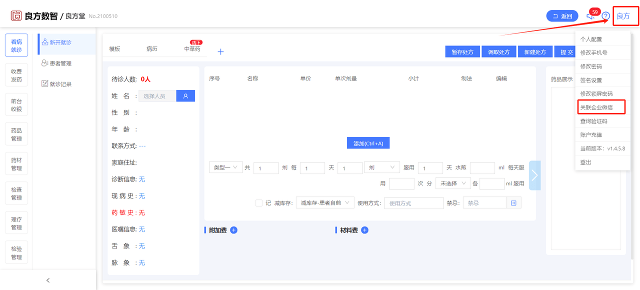The width and height of the screenshot is (640, 290).
Task: Click the person icon beside 选择人员
Action: (185, 96)
